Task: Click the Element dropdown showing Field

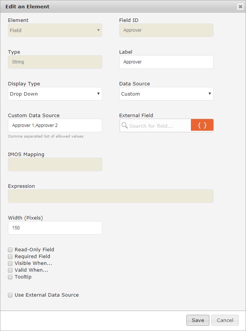Action: (x=55, y=30)
